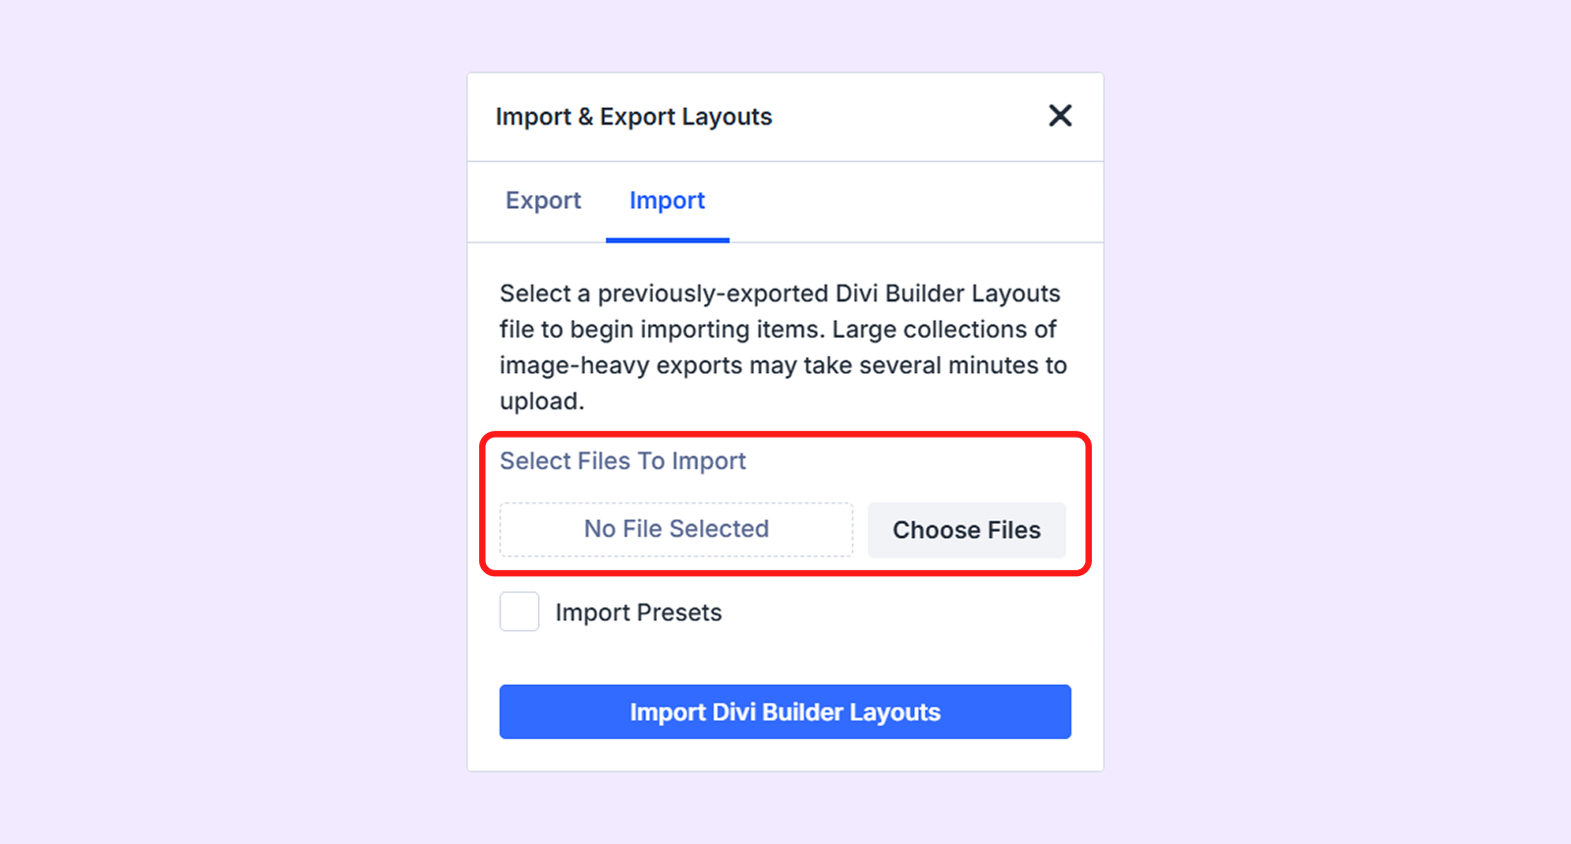
Task: Click the import instructions paragraph
Action: (783, 346)
